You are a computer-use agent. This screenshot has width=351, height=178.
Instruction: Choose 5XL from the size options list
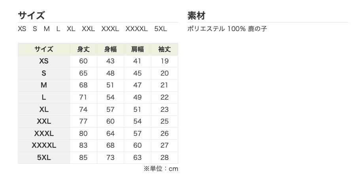pyautogui.click(x=160, y=29)
